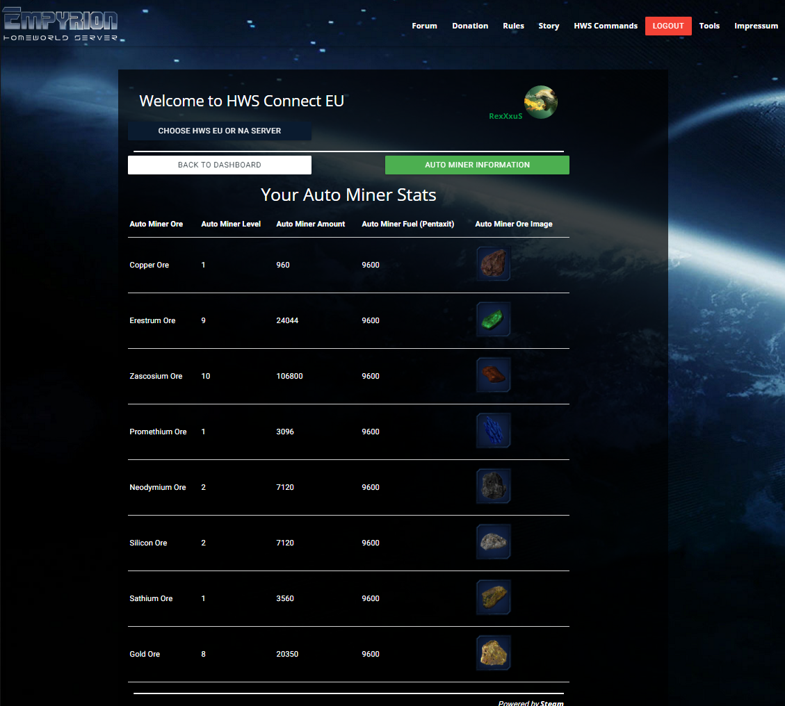Click the Zascosium Ore level 10
The image size is (785, 706).
(205, 376)
